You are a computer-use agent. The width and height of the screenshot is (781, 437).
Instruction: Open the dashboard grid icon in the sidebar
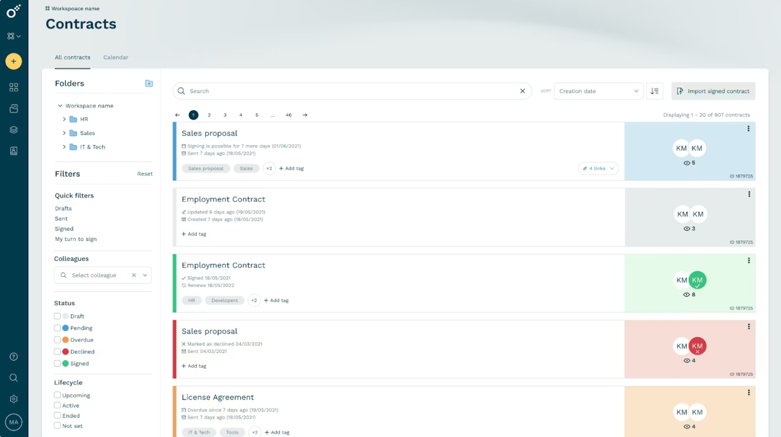point(13,87)
